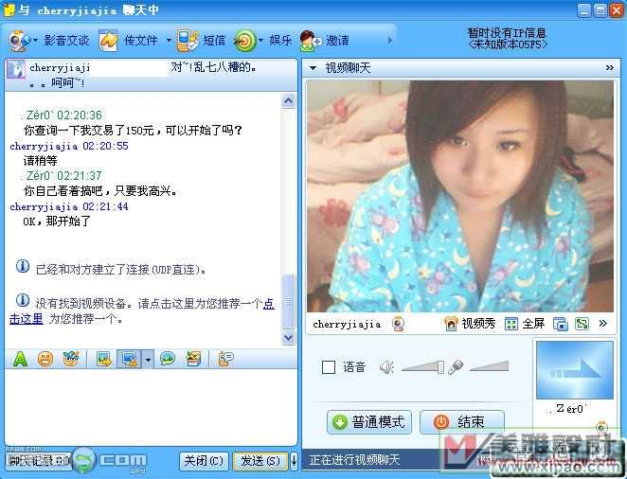Click the round green logo near 聊天记录

click(84, 461)
